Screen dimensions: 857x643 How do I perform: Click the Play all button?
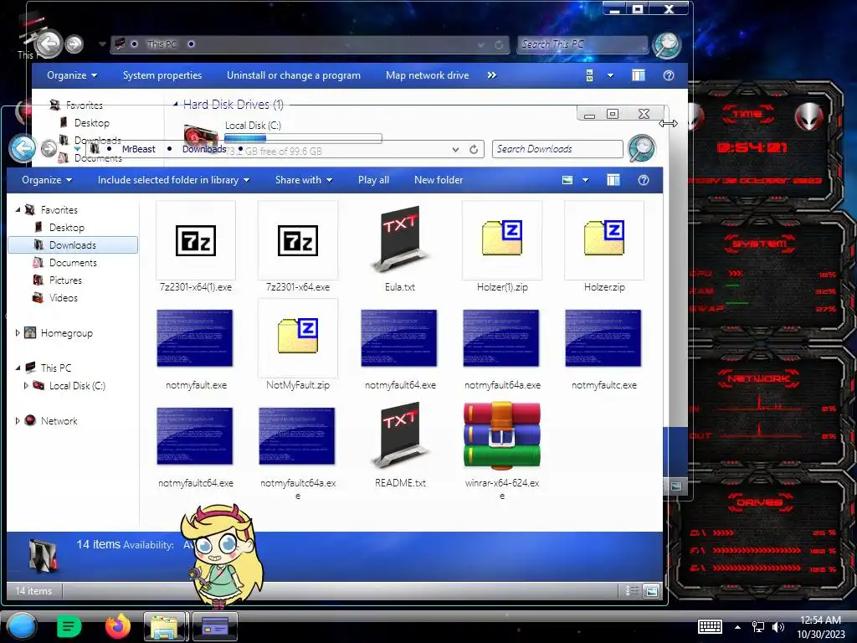click(373, 180)
